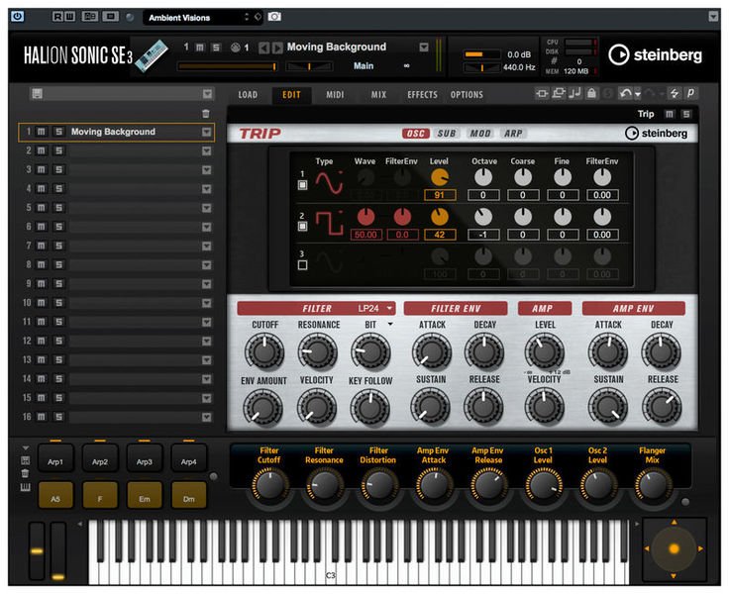Viewport: 729px width, 594px height.
Task: Click the trash icon above the slot list
Action: point(206,114)
